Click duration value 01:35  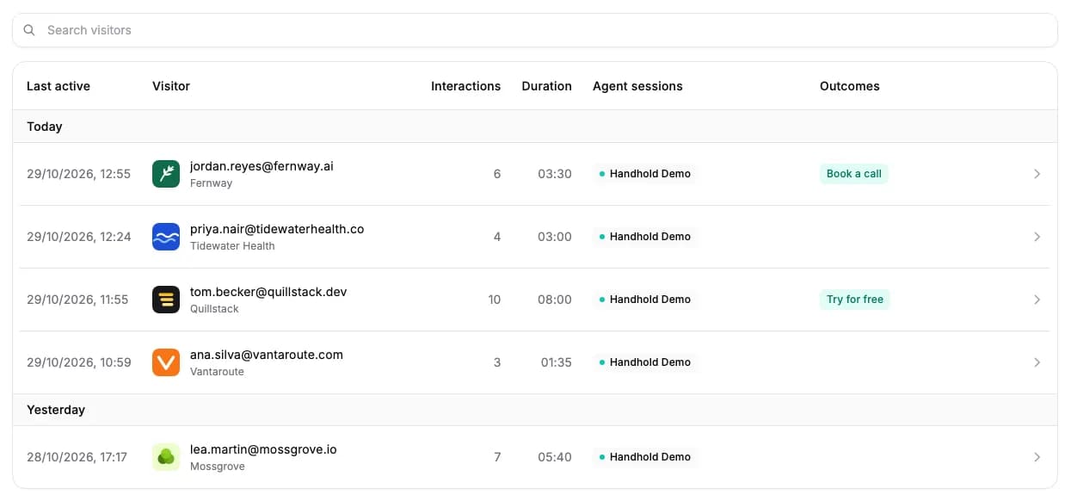pos(557,362)
